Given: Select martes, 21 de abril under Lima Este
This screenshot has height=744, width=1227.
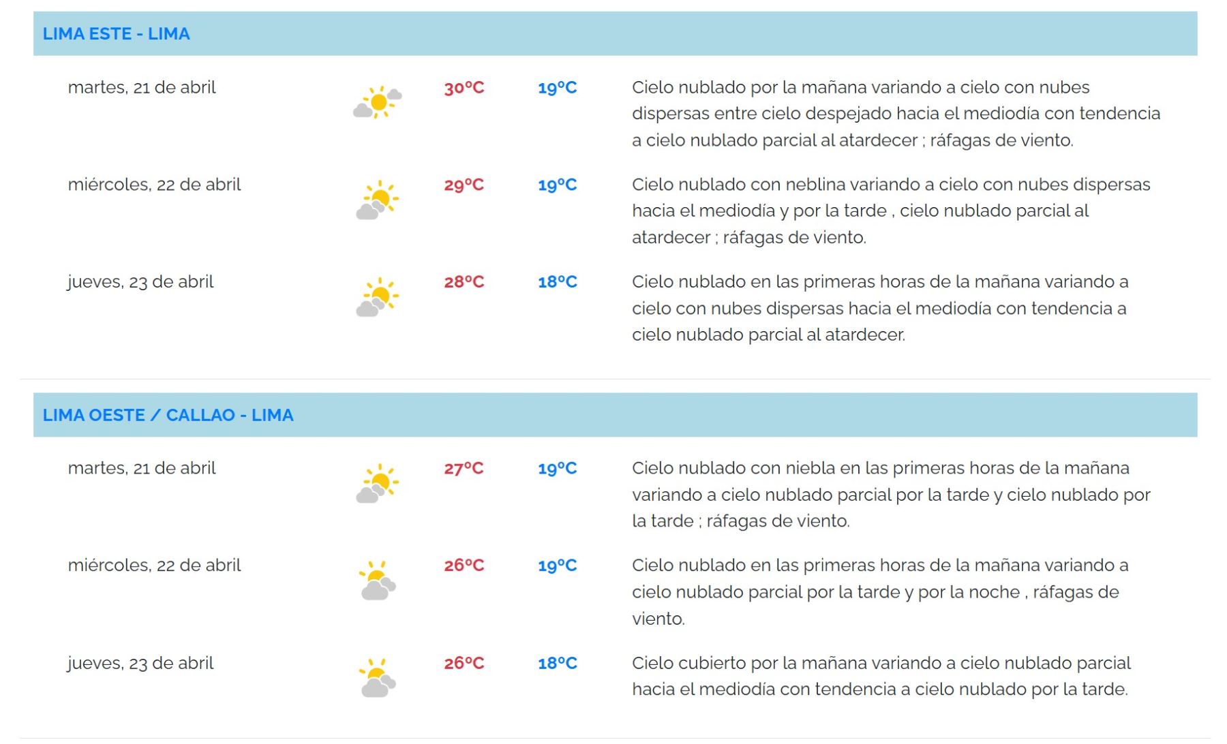Looking at the screenshot, I should 142,87.
